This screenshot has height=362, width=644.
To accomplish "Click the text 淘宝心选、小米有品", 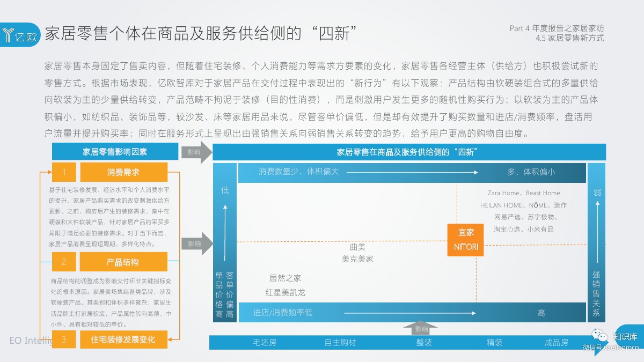I will pyautogui.click(x=523, y=229).
